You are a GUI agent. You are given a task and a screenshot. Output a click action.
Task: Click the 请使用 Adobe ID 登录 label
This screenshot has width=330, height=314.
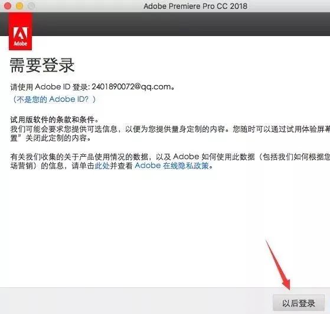click(x=50, y=87)
